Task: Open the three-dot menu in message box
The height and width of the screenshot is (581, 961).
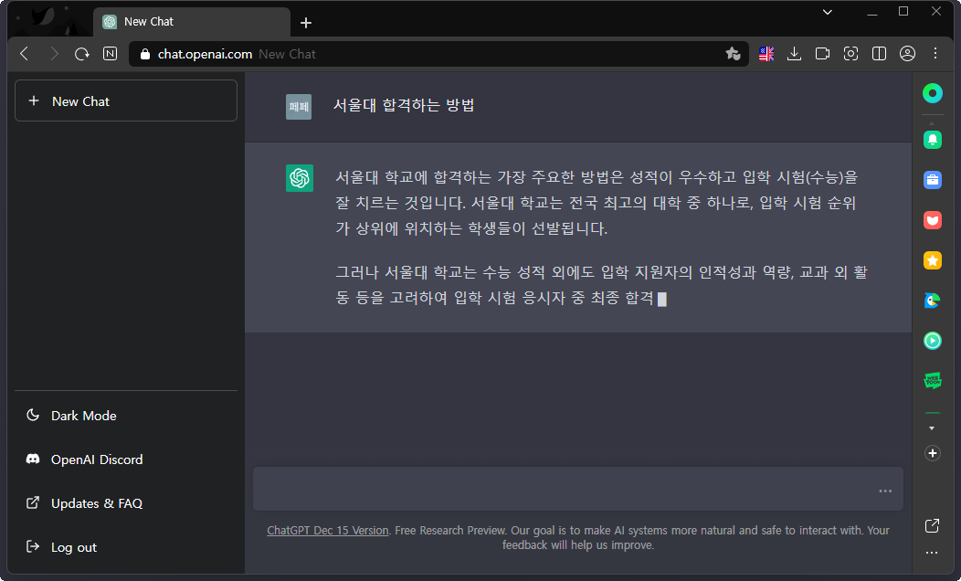Action: pos(884,490)
